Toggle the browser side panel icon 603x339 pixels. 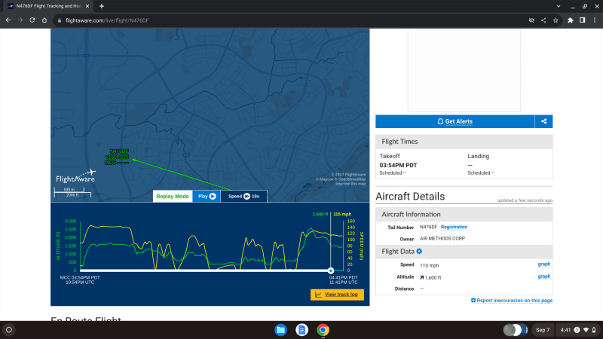(x=582, y=20)
